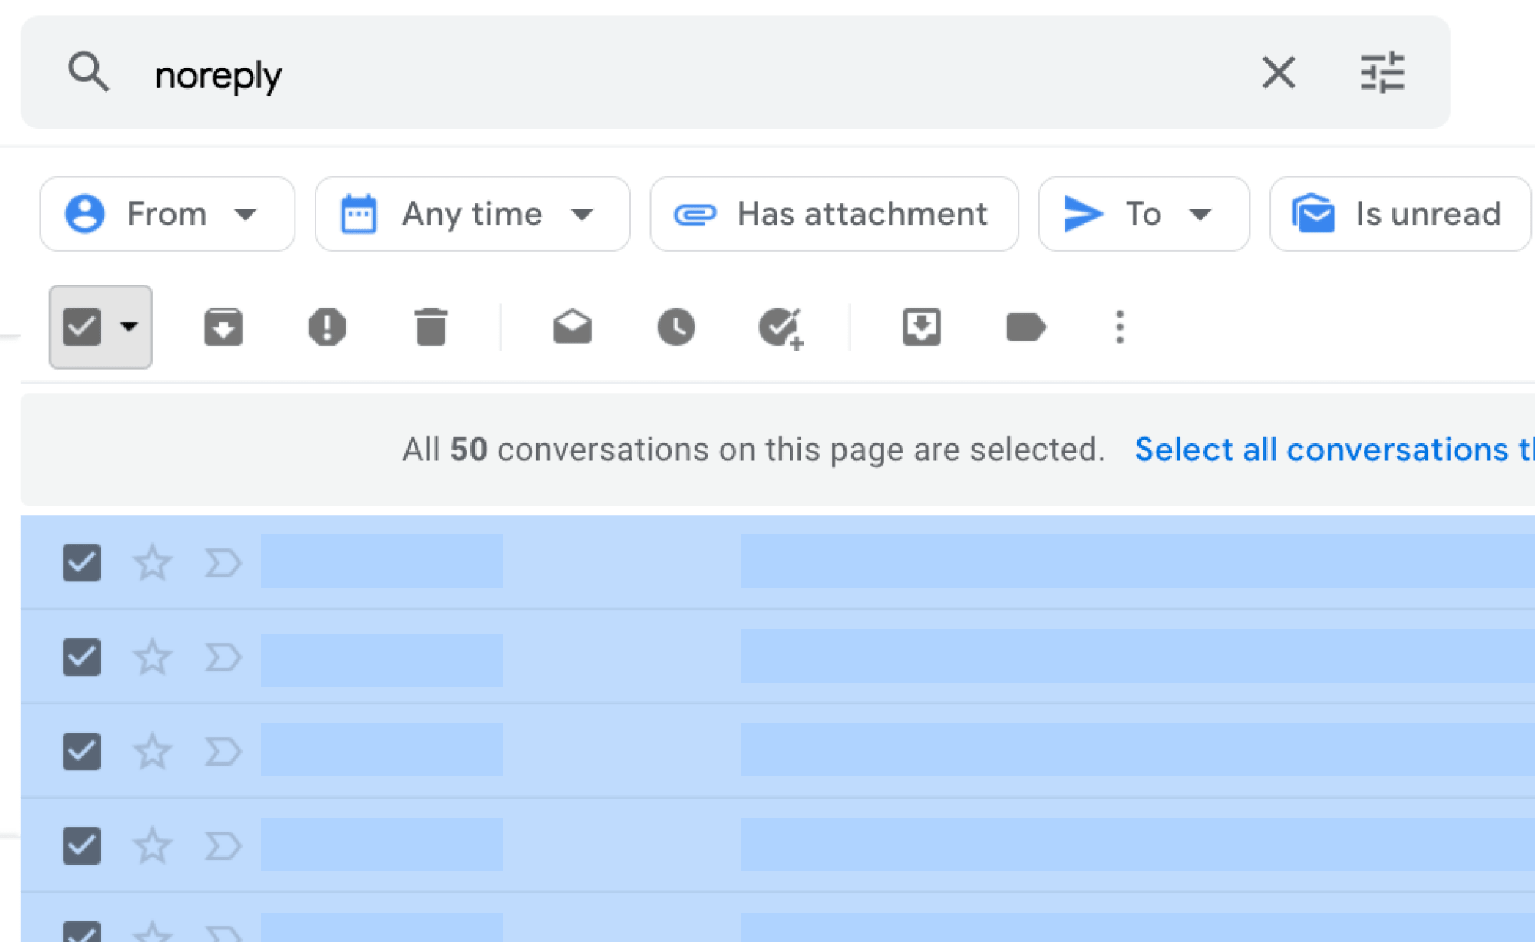1535x942 pixels.
Task: Delete selected conversations with trash icon
Action: point(431,328)
